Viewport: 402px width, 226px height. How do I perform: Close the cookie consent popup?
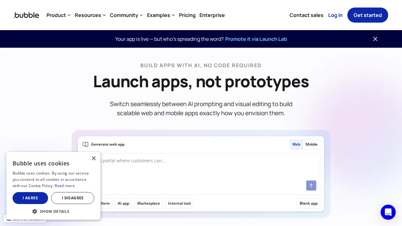[94, 158]
